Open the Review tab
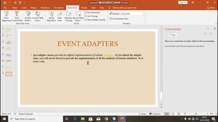 [84, 8]
